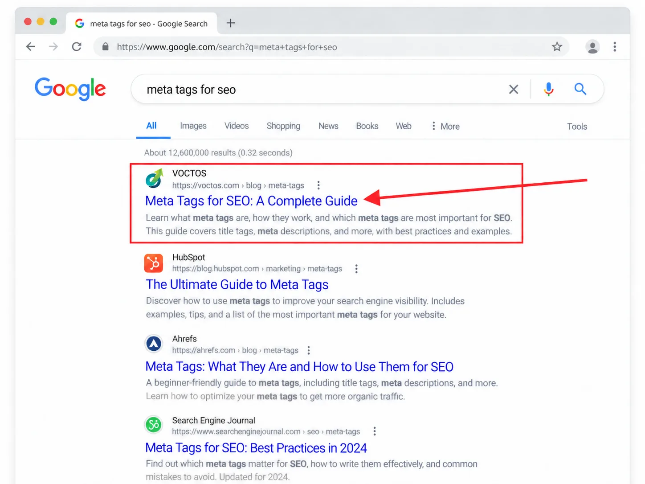This screenshot has height=484, width=645.
Task: Expand the More search filters menu
Action: click(x=445, y=126)
